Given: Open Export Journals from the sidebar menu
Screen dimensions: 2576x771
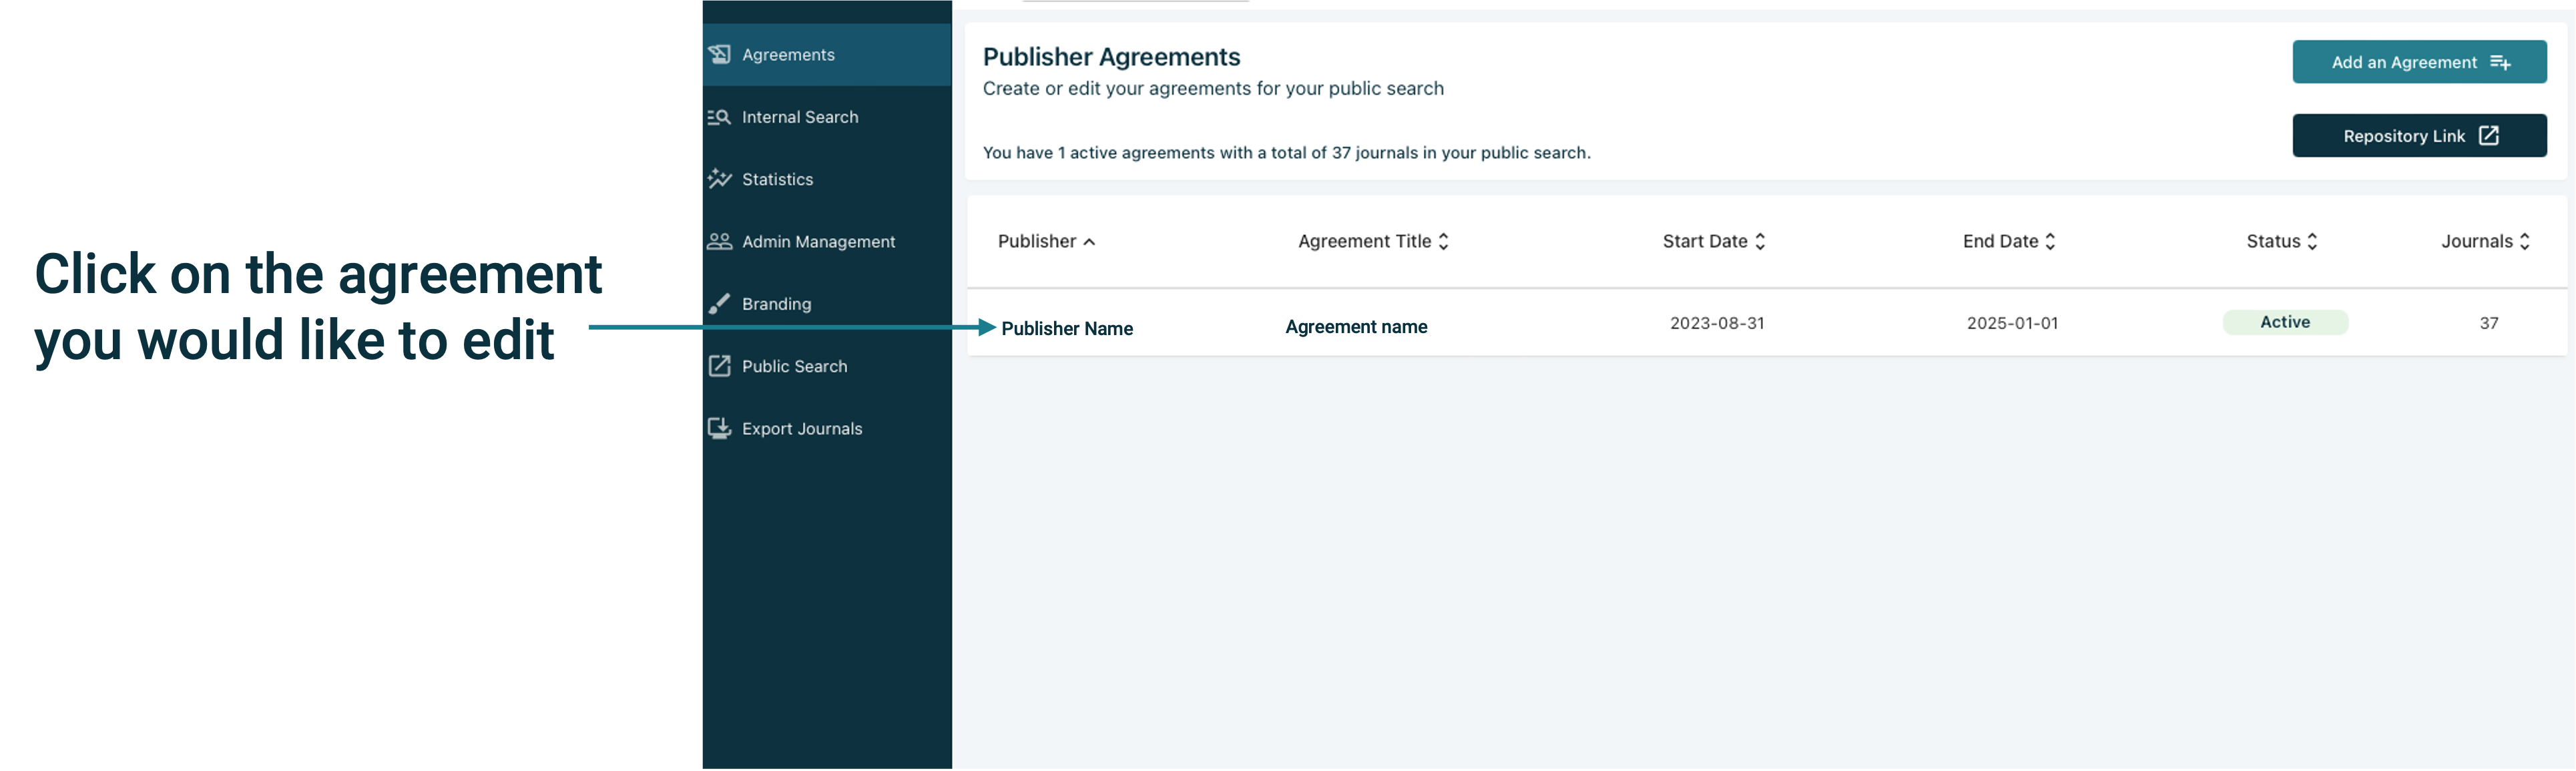Looking at the screenshot, I should [x=801, y=428].
